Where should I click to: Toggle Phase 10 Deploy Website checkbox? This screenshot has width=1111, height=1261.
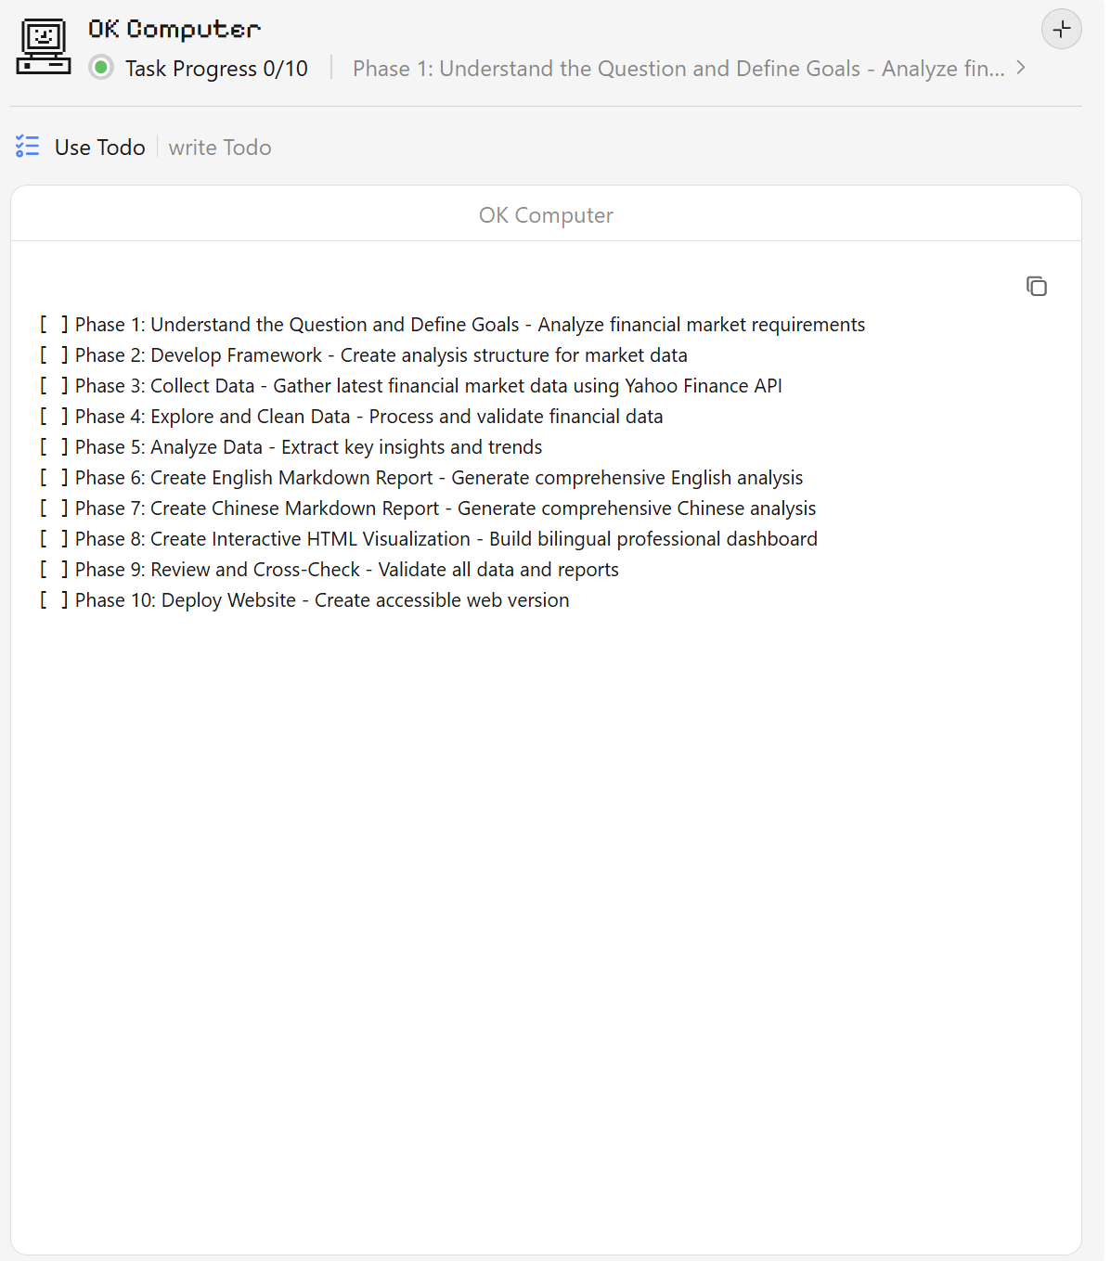pyautogui.click(x=53, y=600)
